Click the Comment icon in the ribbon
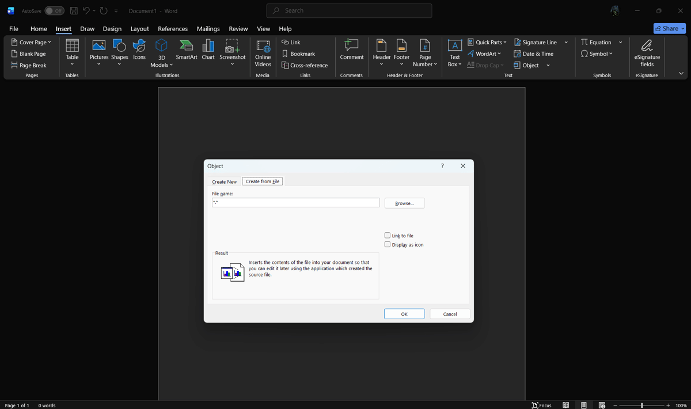 pos(352,50)
